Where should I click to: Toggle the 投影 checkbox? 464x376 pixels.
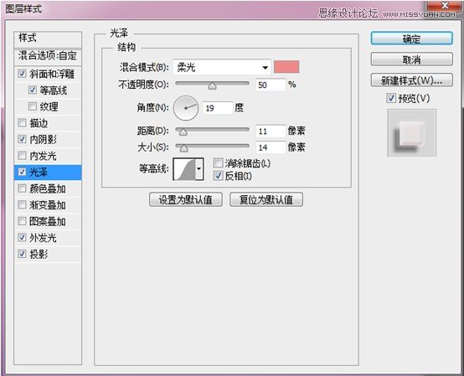click(22, 254)
